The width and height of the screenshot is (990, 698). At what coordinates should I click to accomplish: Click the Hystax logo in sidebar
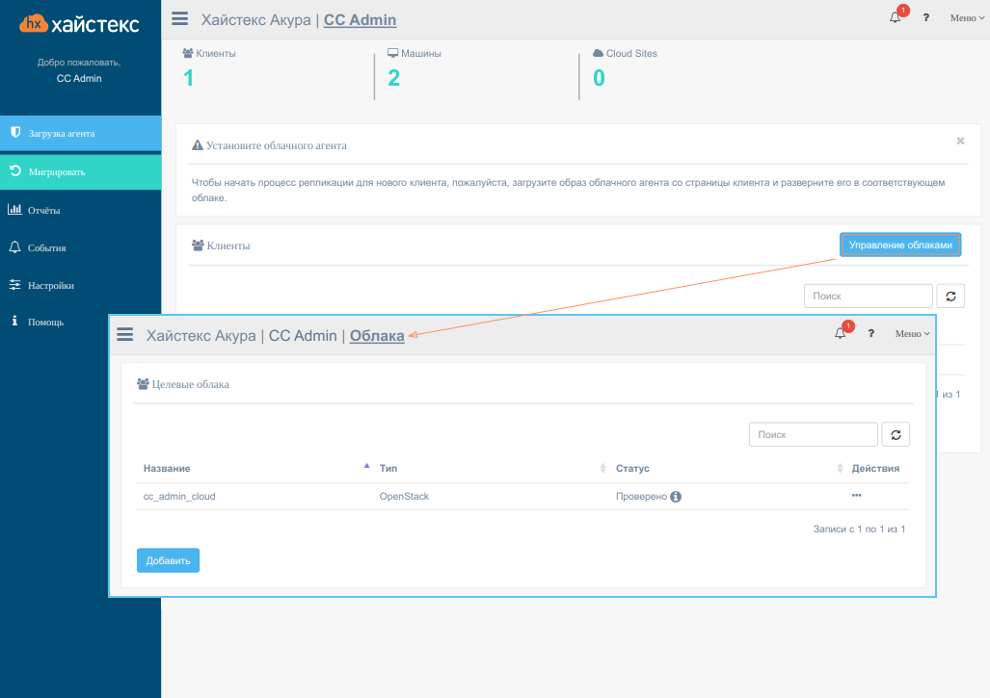click(x=79, y=24)
